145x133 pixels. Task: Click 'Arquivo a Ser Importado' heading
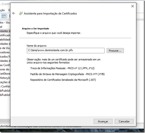[36, 29]
